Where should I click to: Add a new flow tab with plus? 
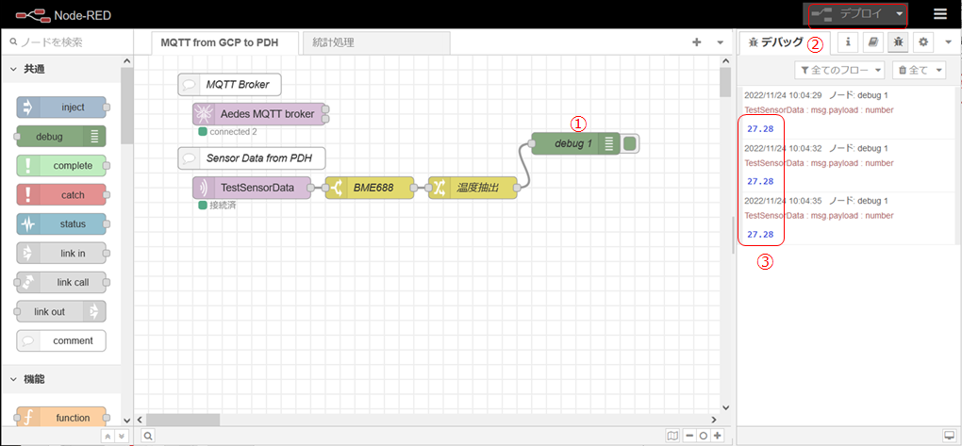tap(697, 42)
